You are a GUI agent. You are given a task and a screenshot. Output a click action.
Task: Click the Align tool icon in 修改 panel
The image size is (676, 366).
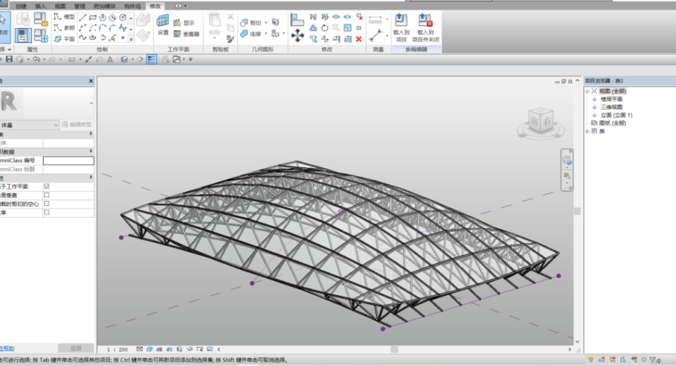297,20
